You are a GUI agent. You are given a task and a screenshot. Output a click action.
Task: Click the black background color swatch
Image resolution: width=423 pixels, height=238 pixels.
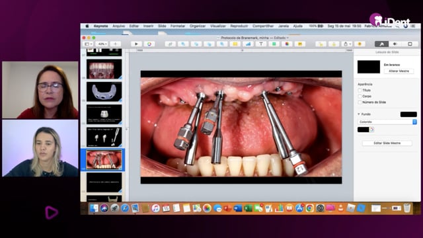(x=363, y=130)
